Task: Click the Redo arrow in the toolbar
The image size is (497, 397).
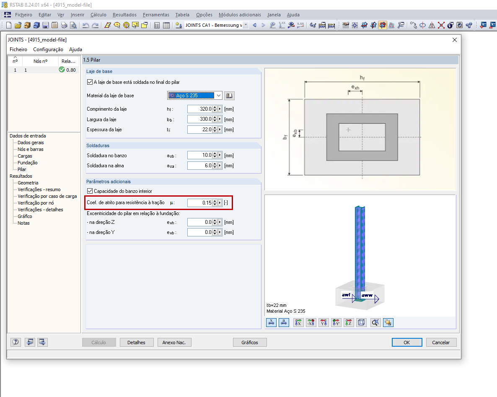Action: coord(95,26)
